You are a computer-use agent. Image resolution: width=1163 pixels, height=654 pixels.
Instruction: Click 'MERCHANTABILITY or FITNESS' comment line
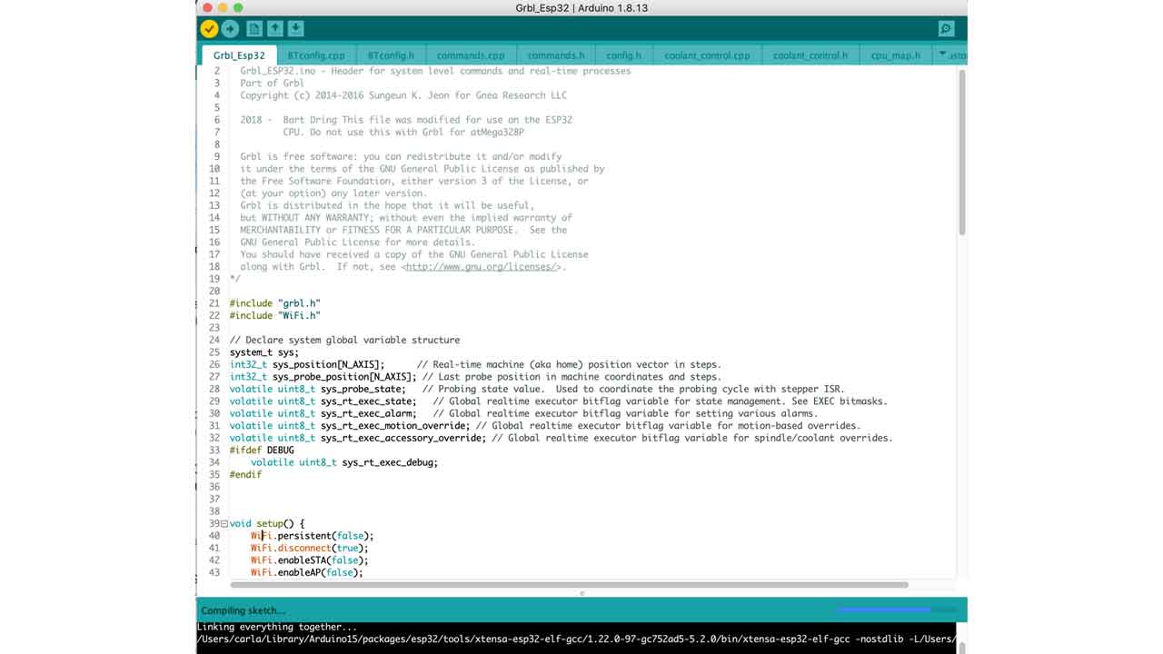pyautogui.click(x=403, y=230)
